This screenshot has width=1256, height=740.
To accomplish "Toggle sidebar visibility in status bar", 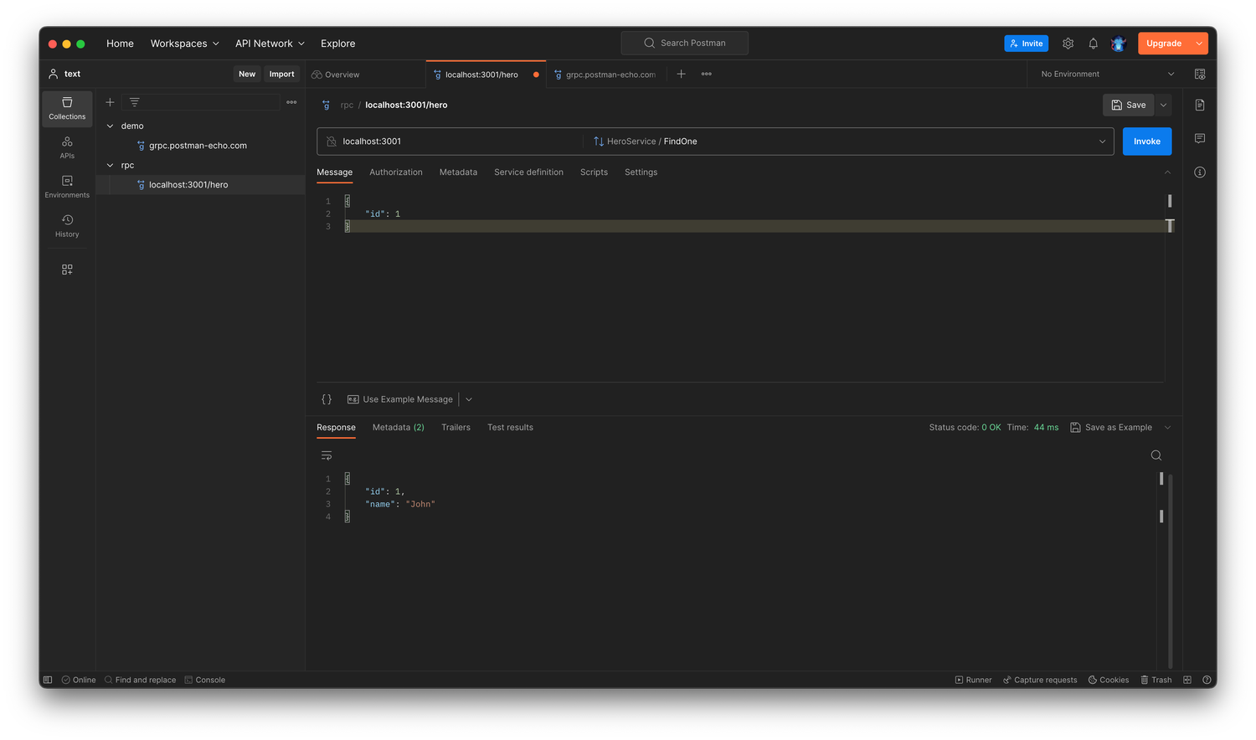I will [48, 680].
